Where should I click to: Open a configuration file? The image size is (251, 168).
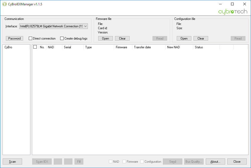[184, 38]
